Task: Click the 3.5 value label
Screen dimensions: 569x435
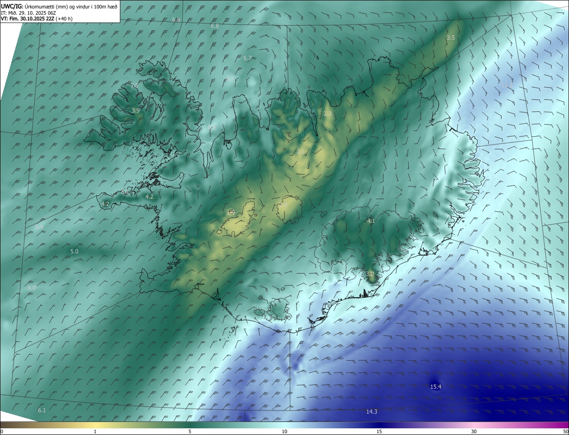Action: (x=451, y=38)
